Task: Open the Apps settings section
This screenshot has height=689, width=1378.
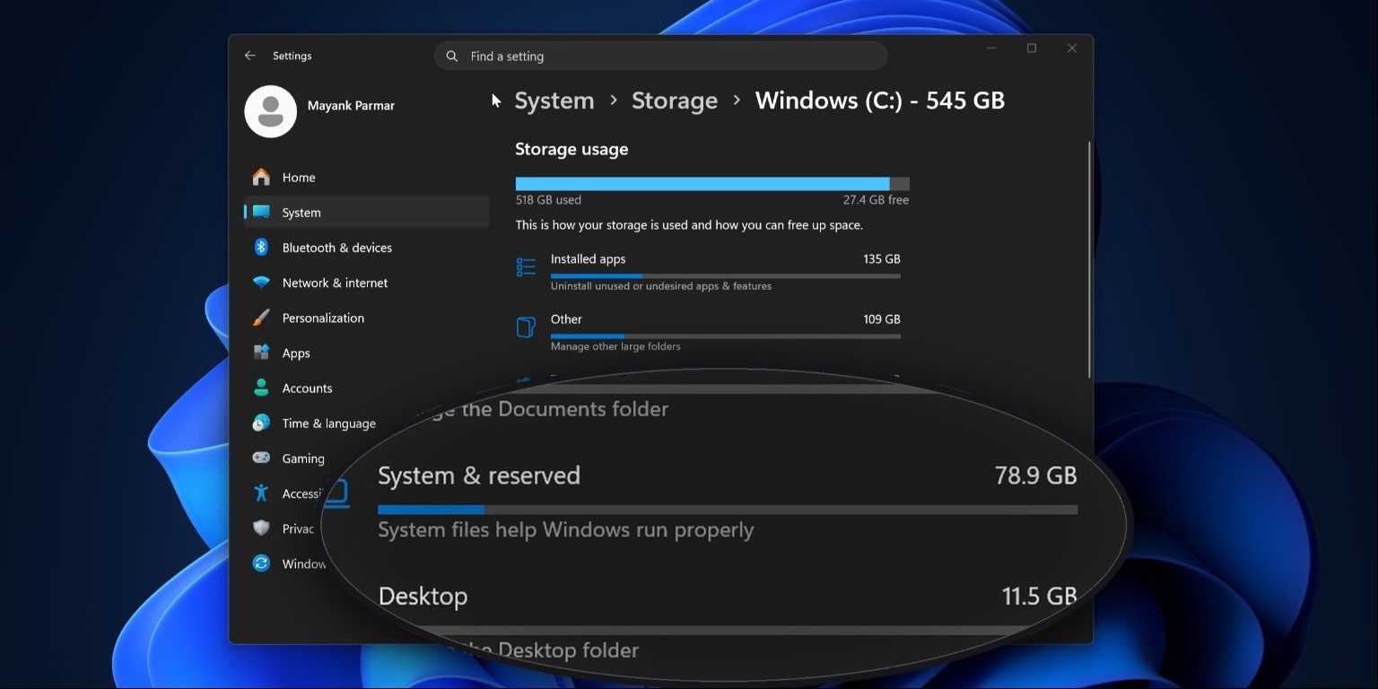Action: (x=366, y=353)
